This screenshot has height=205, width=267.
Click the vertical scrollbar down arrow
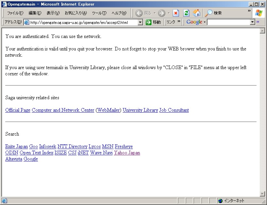click(x=262, y=194)
